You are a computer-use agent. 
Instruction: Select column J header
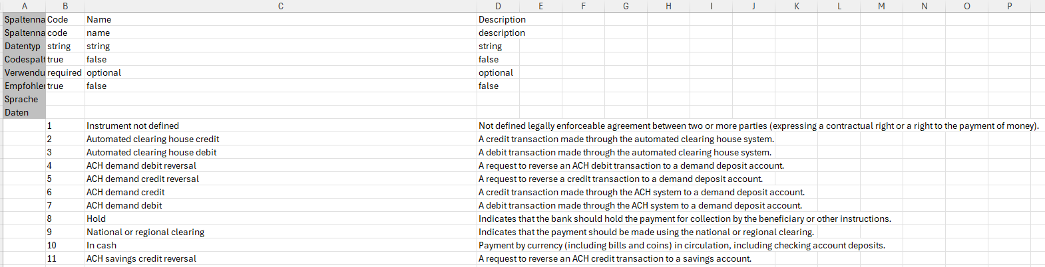(x=753, y=6)
